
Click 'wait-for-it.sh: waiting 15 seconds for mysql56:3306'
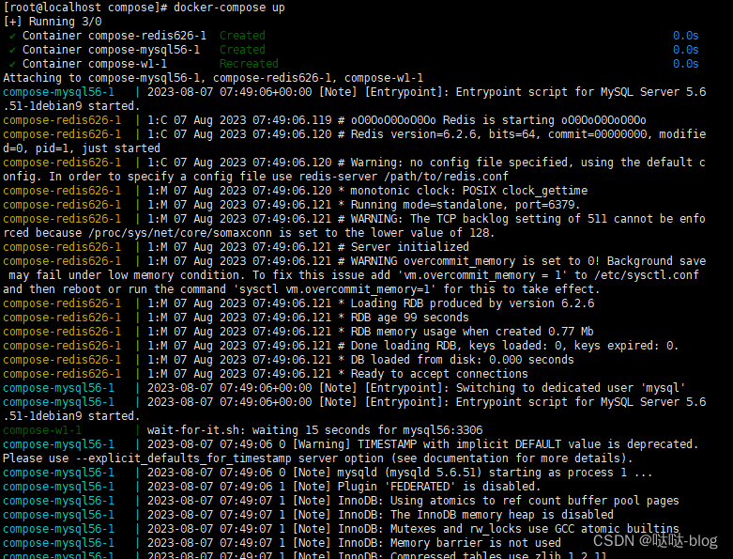314,430
